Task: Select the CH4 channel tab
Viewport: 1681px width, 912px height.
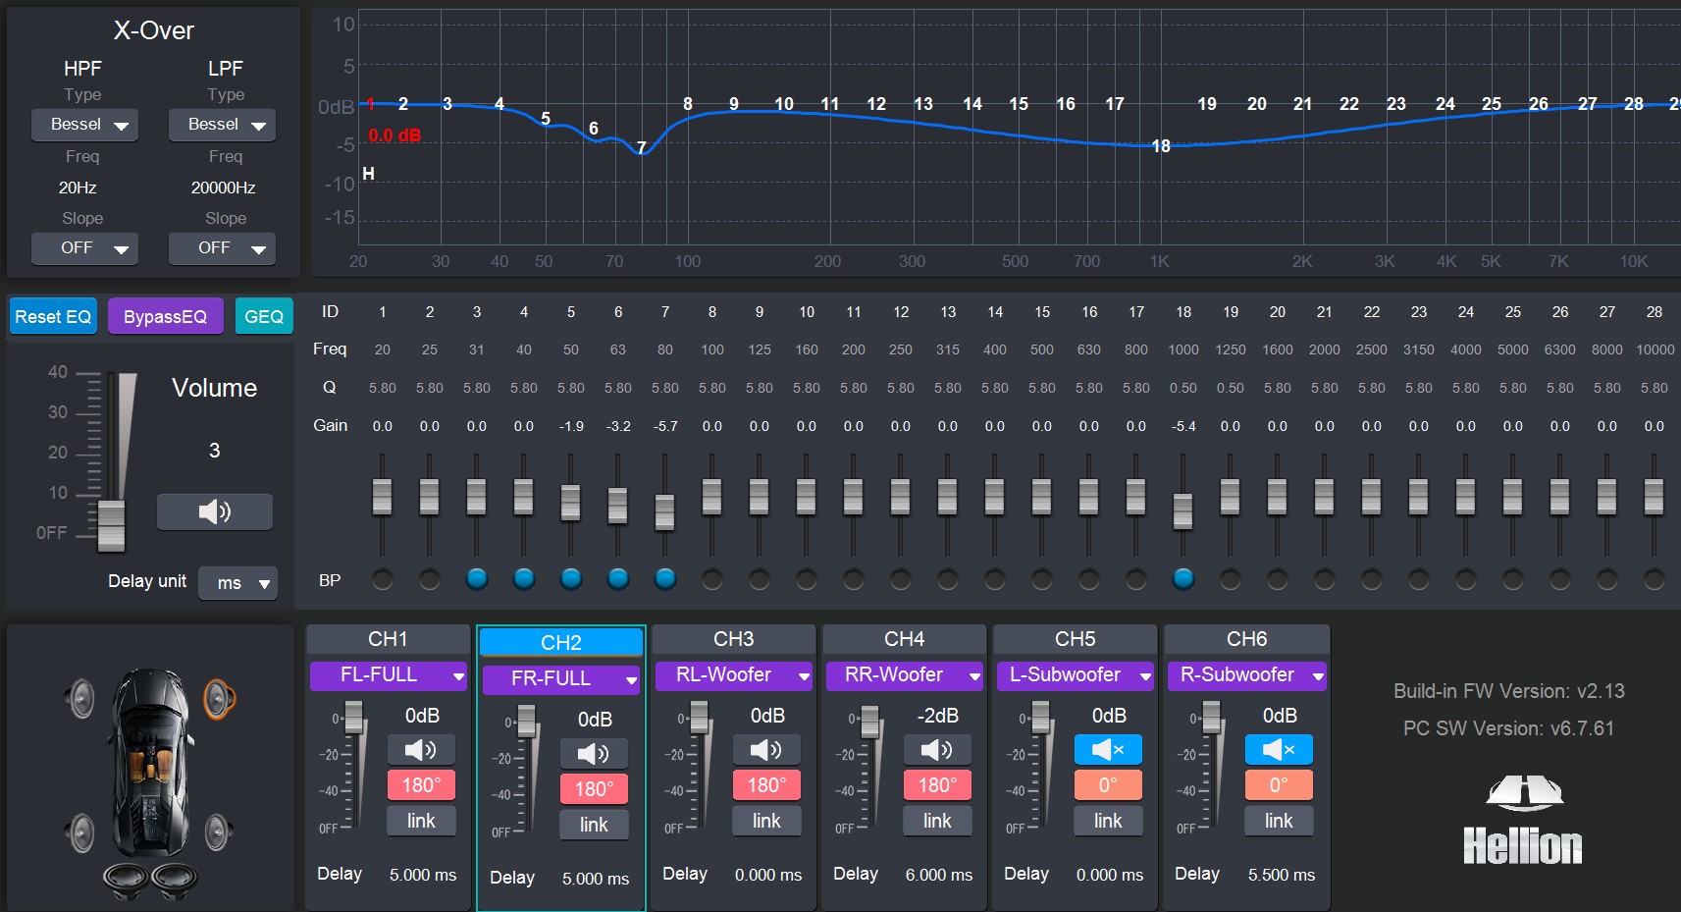Action: 904,639
